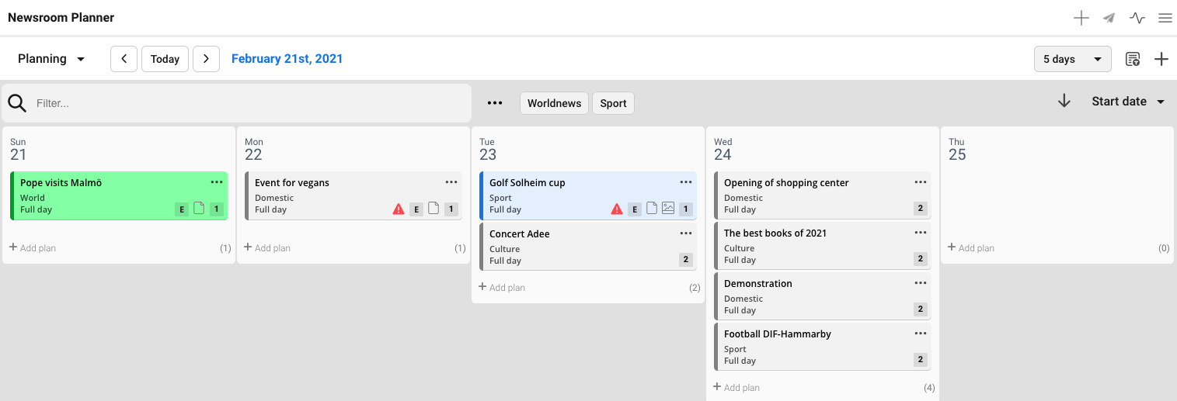Open the Start date sort dropdown
The height and width of the screenshot is (401, 1177).
coord(1128,102)
